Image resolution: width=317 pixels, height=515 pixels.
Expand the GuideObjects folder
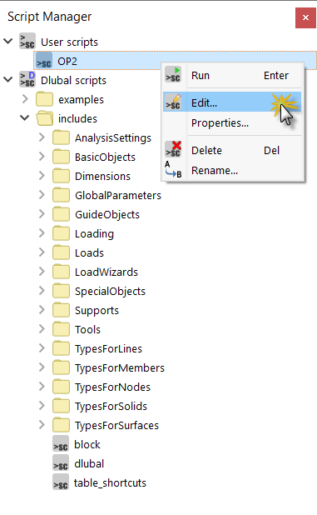point(42,214)
